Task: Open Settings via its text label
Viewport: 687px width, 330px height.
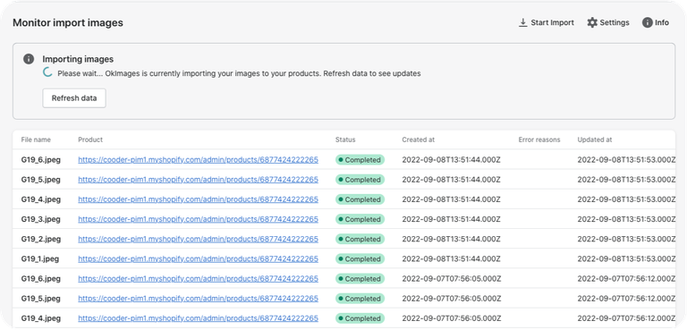Action: pyautogui.click(x=615, y=22)
